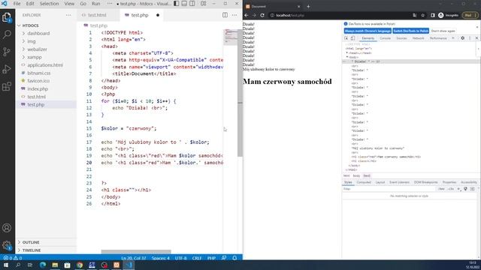
Task: Open Explorer panel more actions ellipsis
Action: click(68, 15)
